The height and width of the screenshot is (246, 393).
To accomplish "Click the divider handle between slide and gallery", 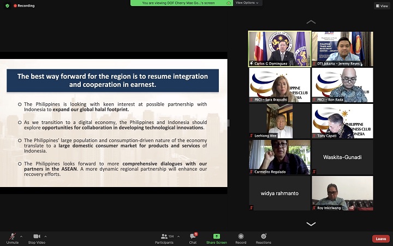I will point(228,123).
